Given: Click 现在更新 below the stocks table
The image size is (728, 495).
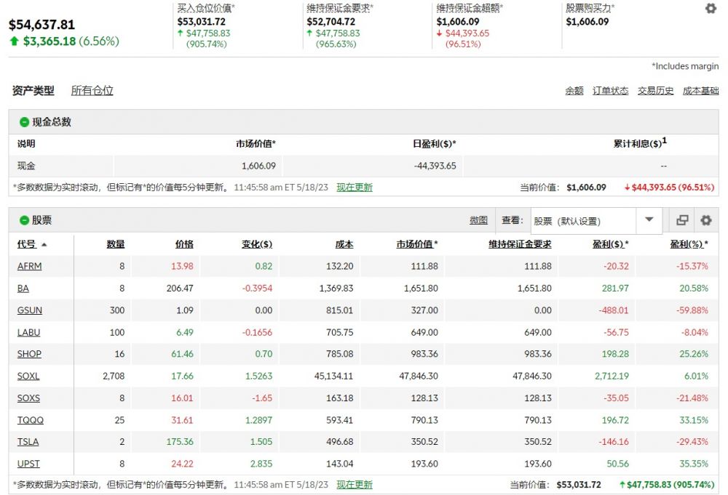Looking at the screenshot, I should tap(354, 485).
